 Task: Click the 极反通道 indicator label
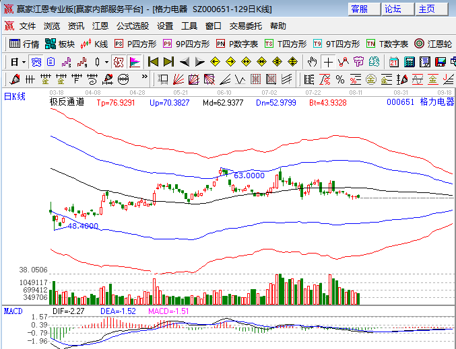click(67, 102)
